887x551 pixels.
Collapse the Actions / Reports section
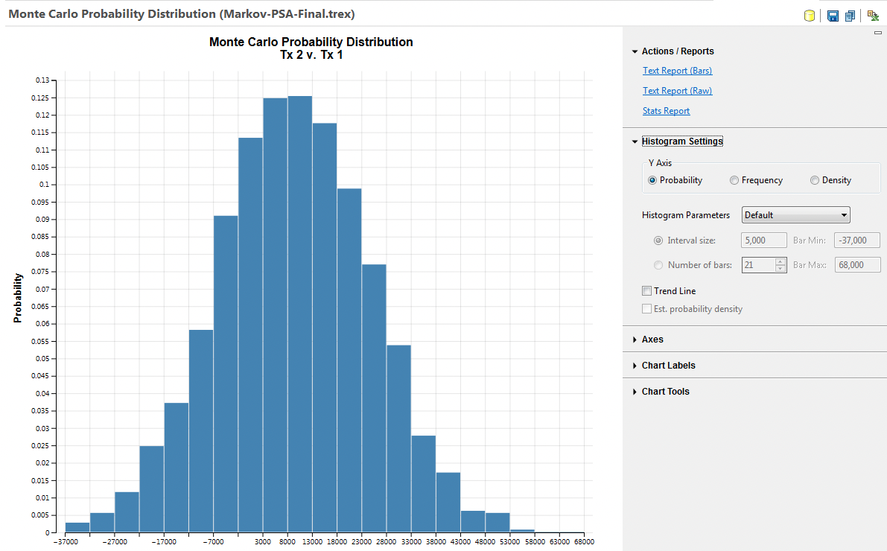(x=635, y=51)
